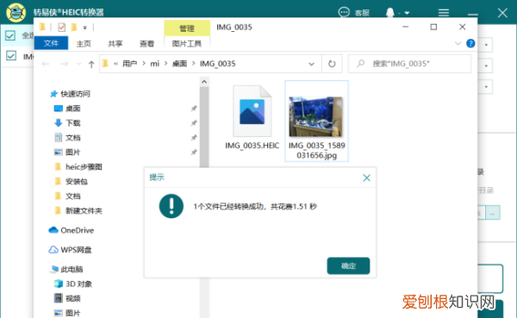Open 3D 对象 under This PC
Viewport: 517px width, 318px height.
pyautogui.click(x=78, y=284)
